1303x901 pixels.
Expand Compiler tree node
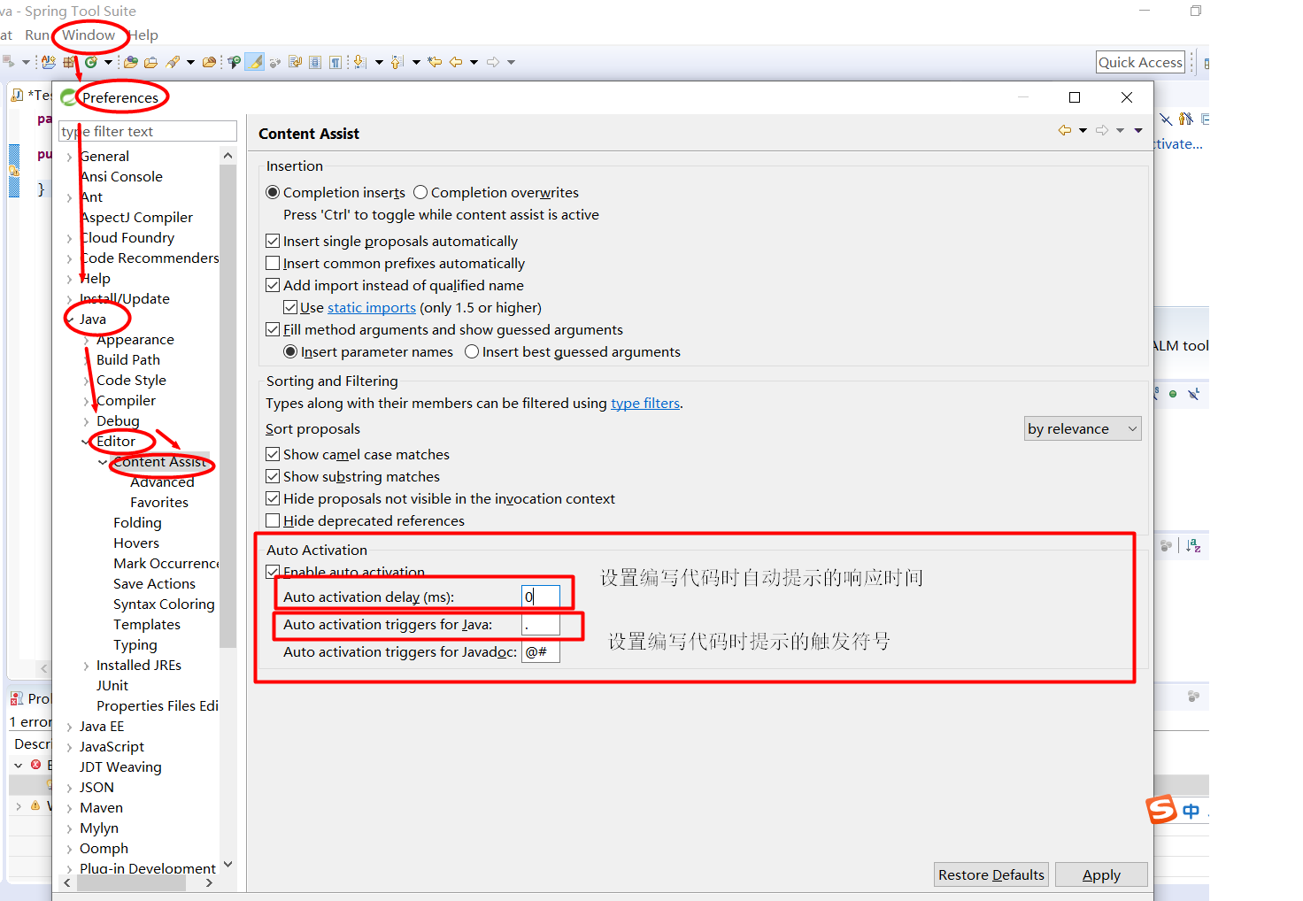tap(86, 401)
